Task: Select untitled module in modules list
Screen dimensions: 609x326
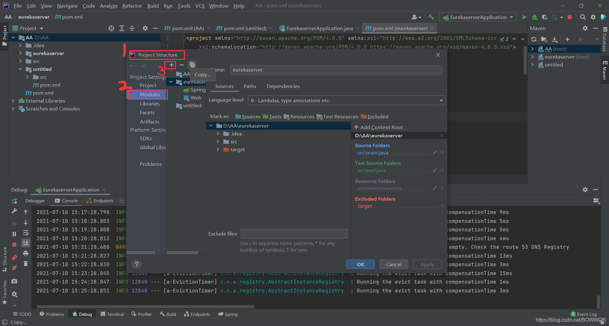Action: pos(189,105)
